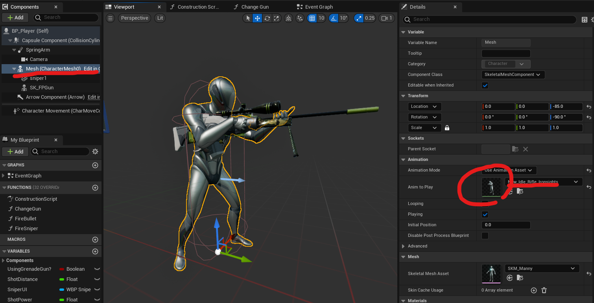Activate the scale gizmo tool
The height and width of the screenshot is (303, 594).
point(277,18)
